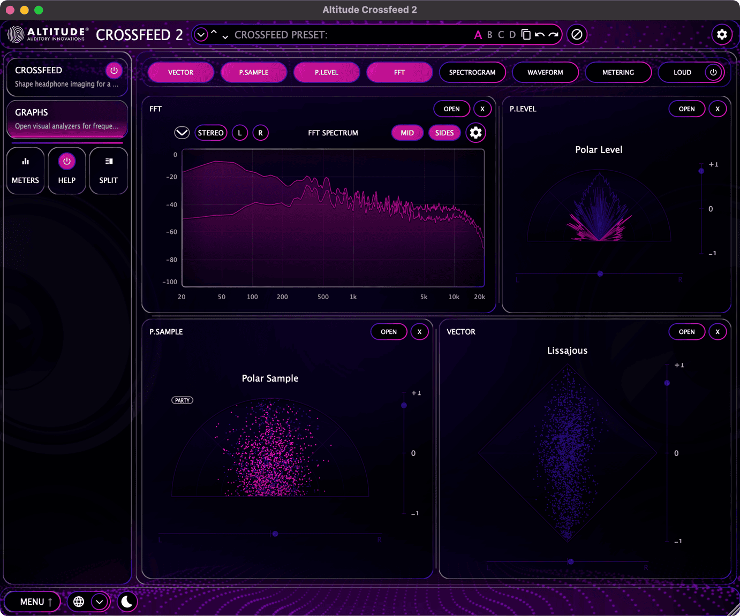The width and height of the screenshot is (740, 616).
Task: Click the copy preset icon
Action: tap(526, 35)
